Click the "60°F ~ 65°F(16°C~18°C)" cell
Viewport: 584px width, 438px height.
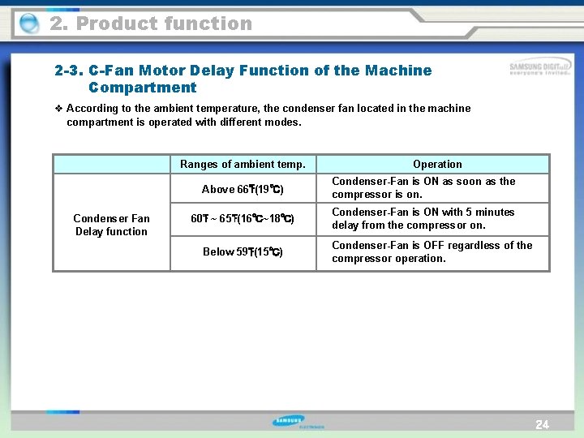pyautogui.click(x=243, y=219)
